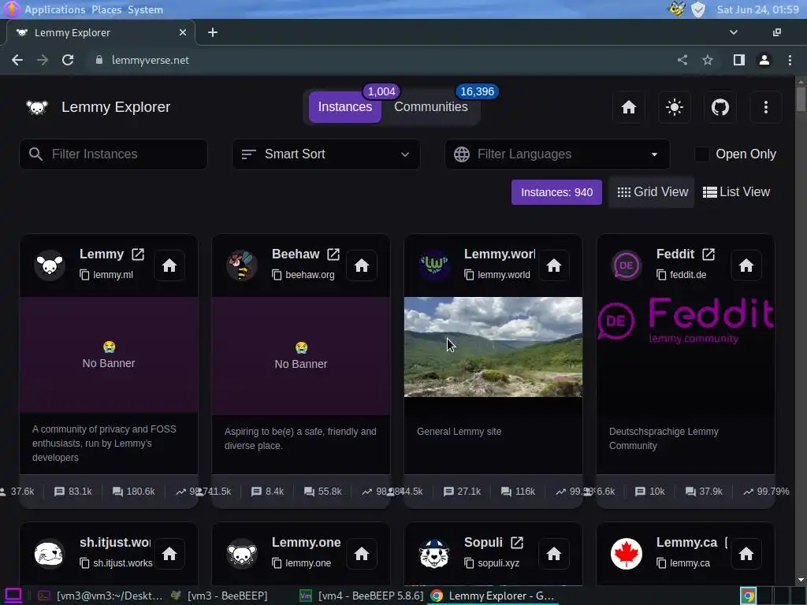Click the Lemmy.world landscape banner image

click(x=493, y=347)
